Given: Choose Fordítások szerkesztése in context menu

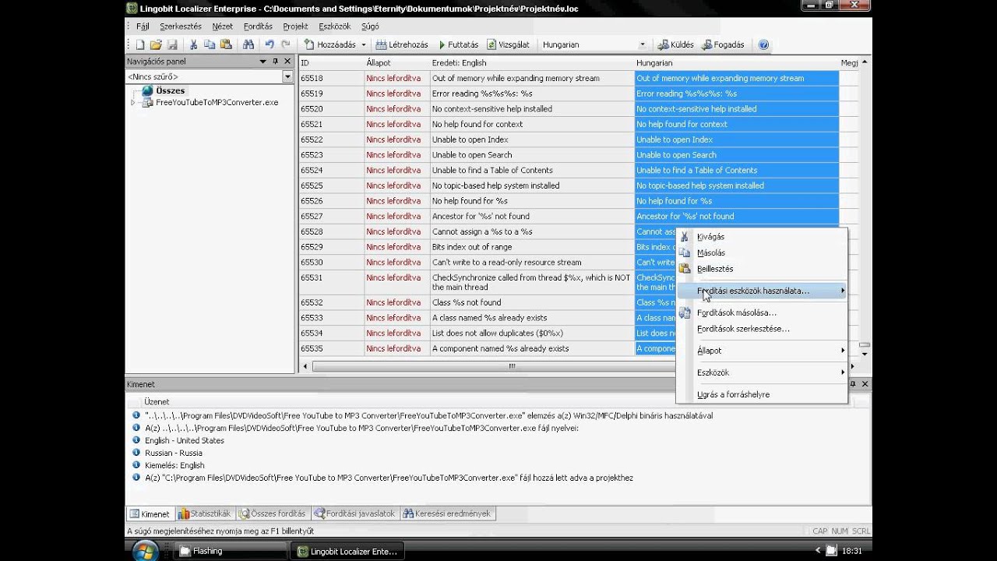Looking at the screenshot, I should point(762,329).
